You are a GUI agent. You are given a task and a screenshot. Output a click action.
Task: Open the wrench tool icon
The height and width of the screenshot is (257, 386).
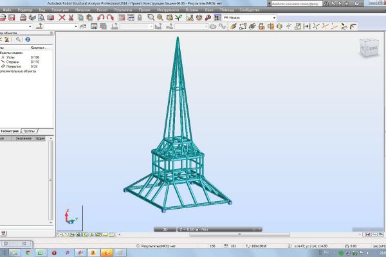point(208,17)
